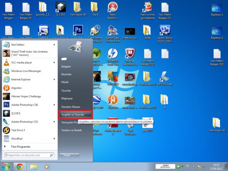This screenshot has width=228, height=171.
Task: Open Windows Media Player in taskbar
Action: click(47, 167)
